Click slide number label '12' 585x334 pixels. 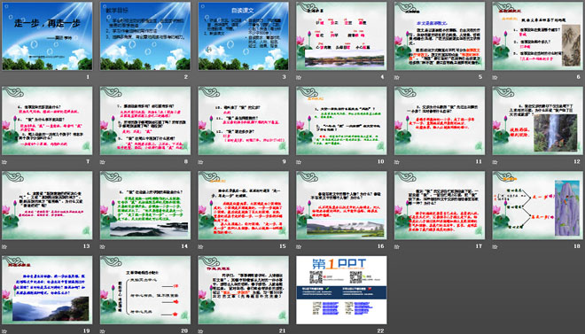tap(577, 162)
